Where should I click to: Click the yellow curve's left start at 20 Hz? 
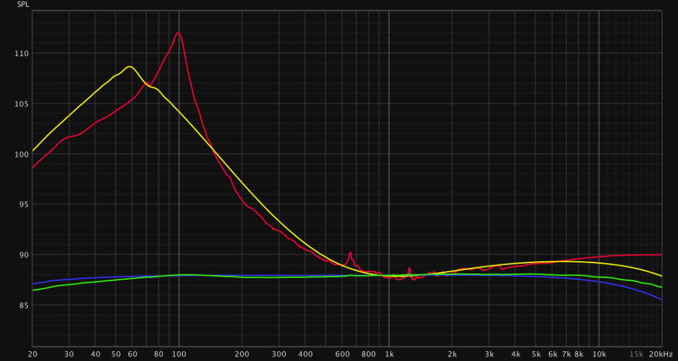(x=34, y=150)
